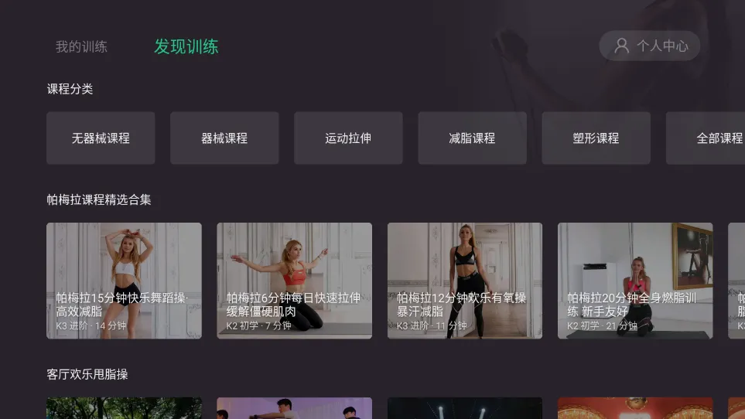745x419 pixels.
Task: View 全部课程 all courses
Action: click(x=706, y=138)
